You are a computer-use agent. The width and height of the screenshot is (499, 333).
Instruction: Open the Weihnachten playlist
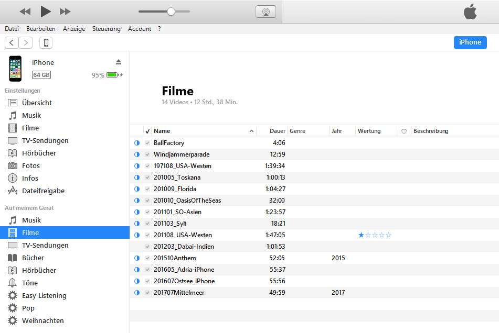pyautogui.click(x=65, y=320)
